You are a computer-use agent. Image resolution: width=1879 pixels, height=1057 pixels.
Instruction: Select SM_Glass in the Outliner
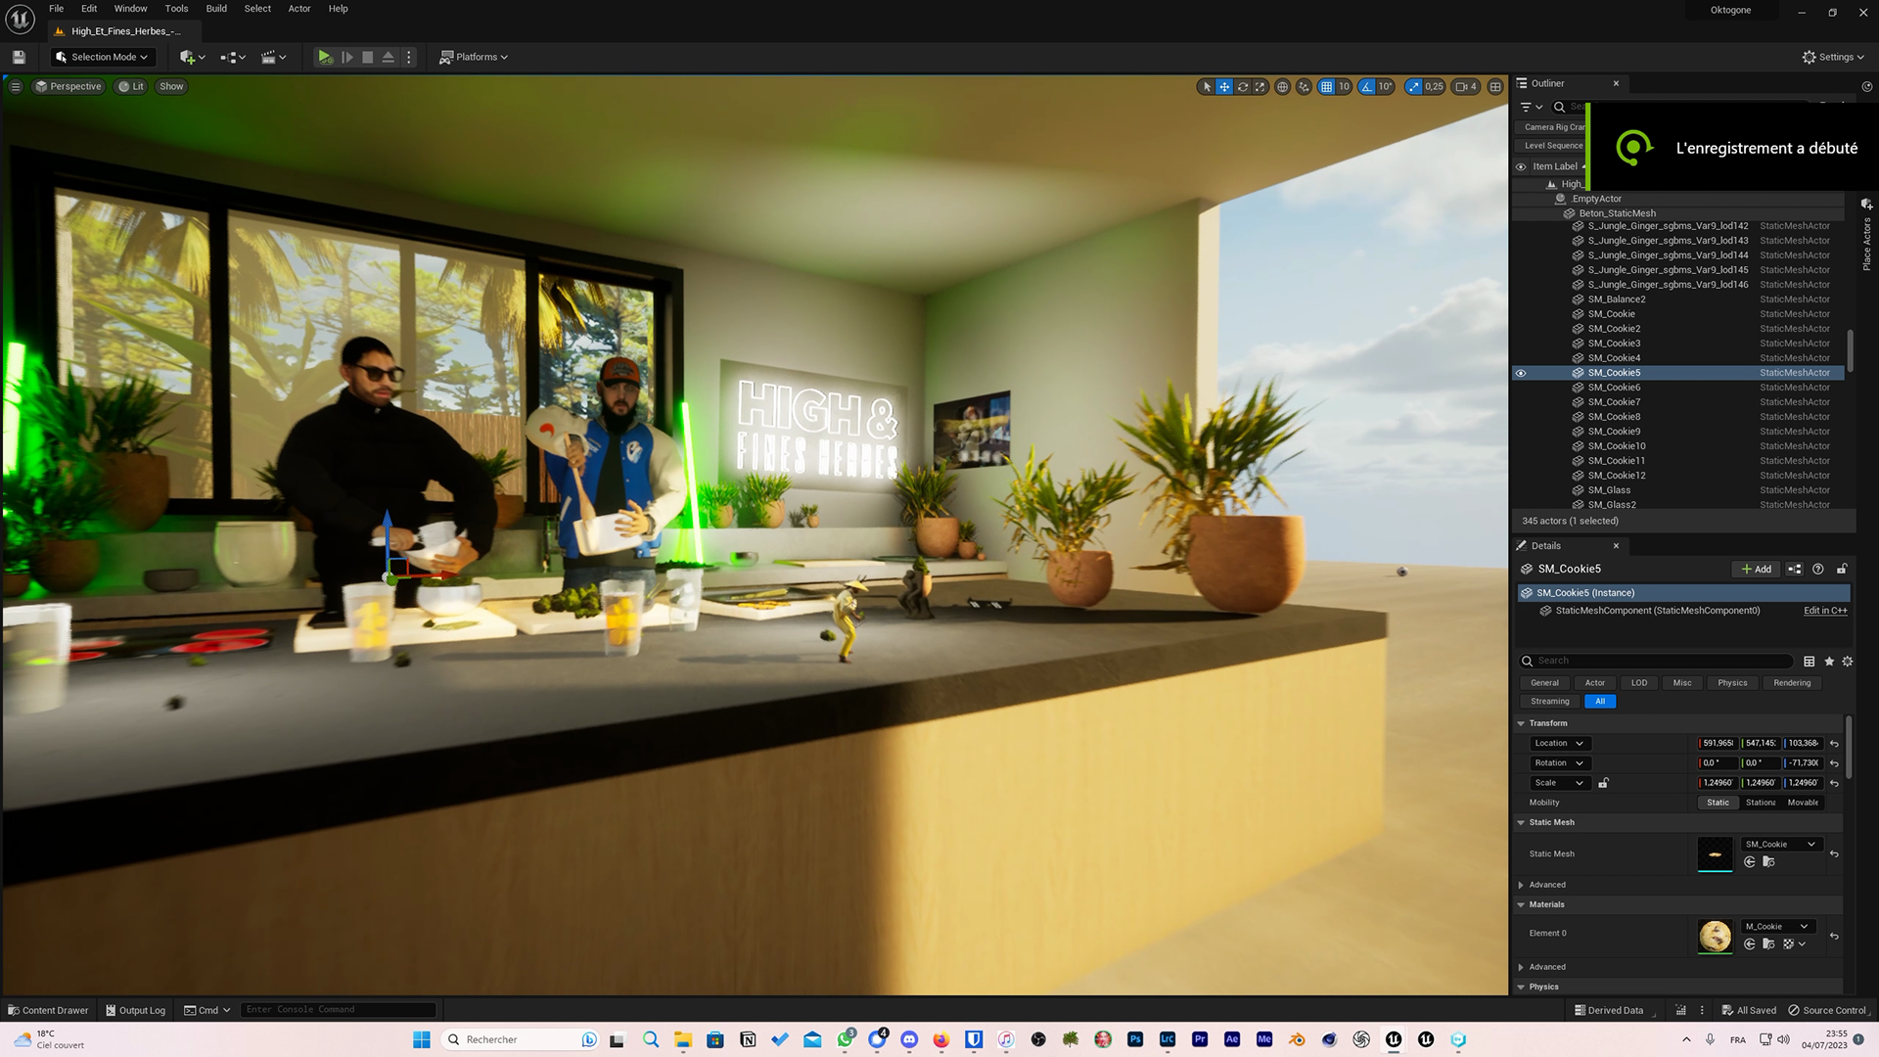1609,490
